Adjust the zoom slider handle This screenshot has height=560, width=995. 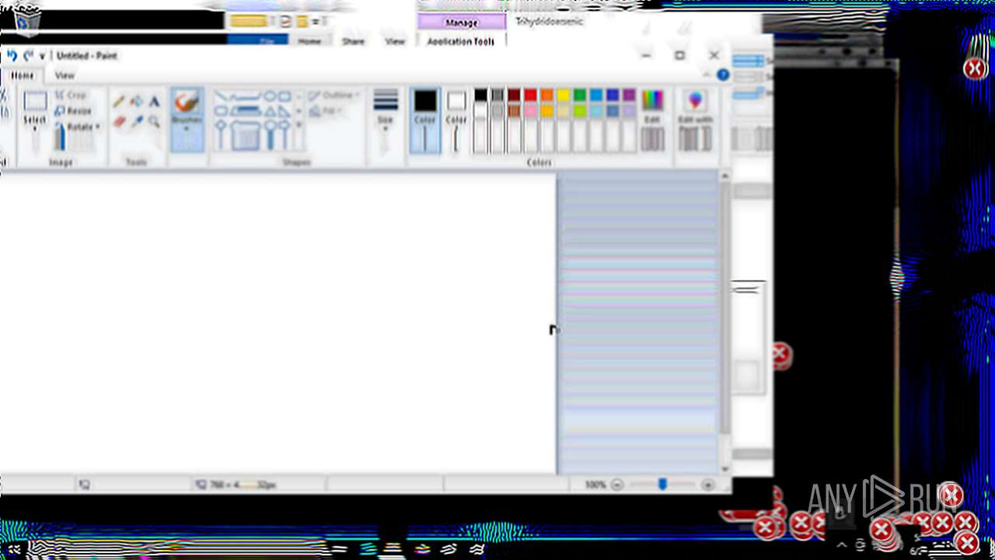tap(662, 485)
